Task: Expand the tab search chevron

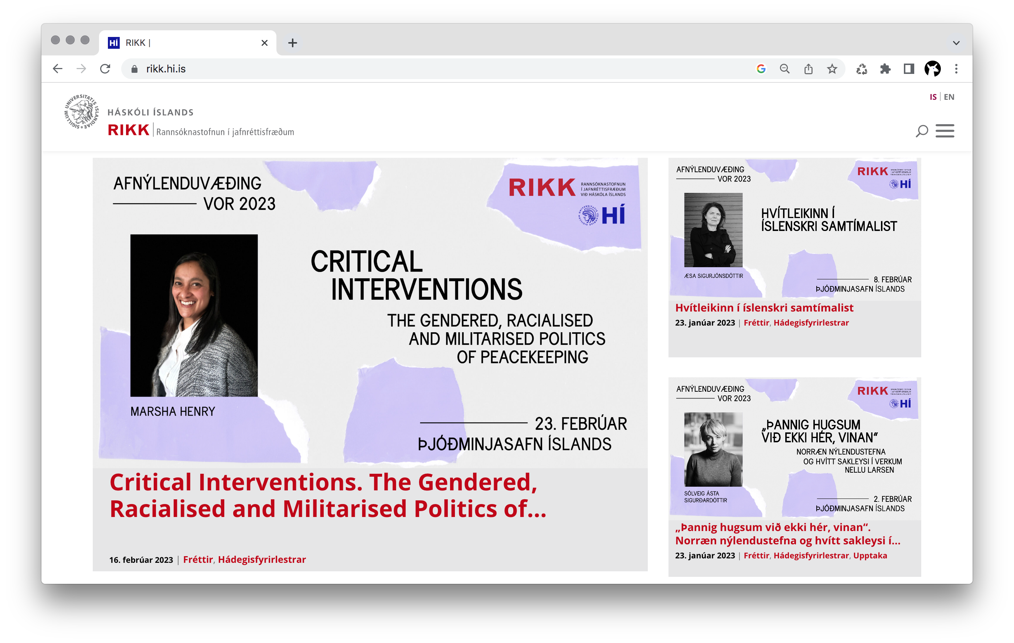Action: point(956,43)
